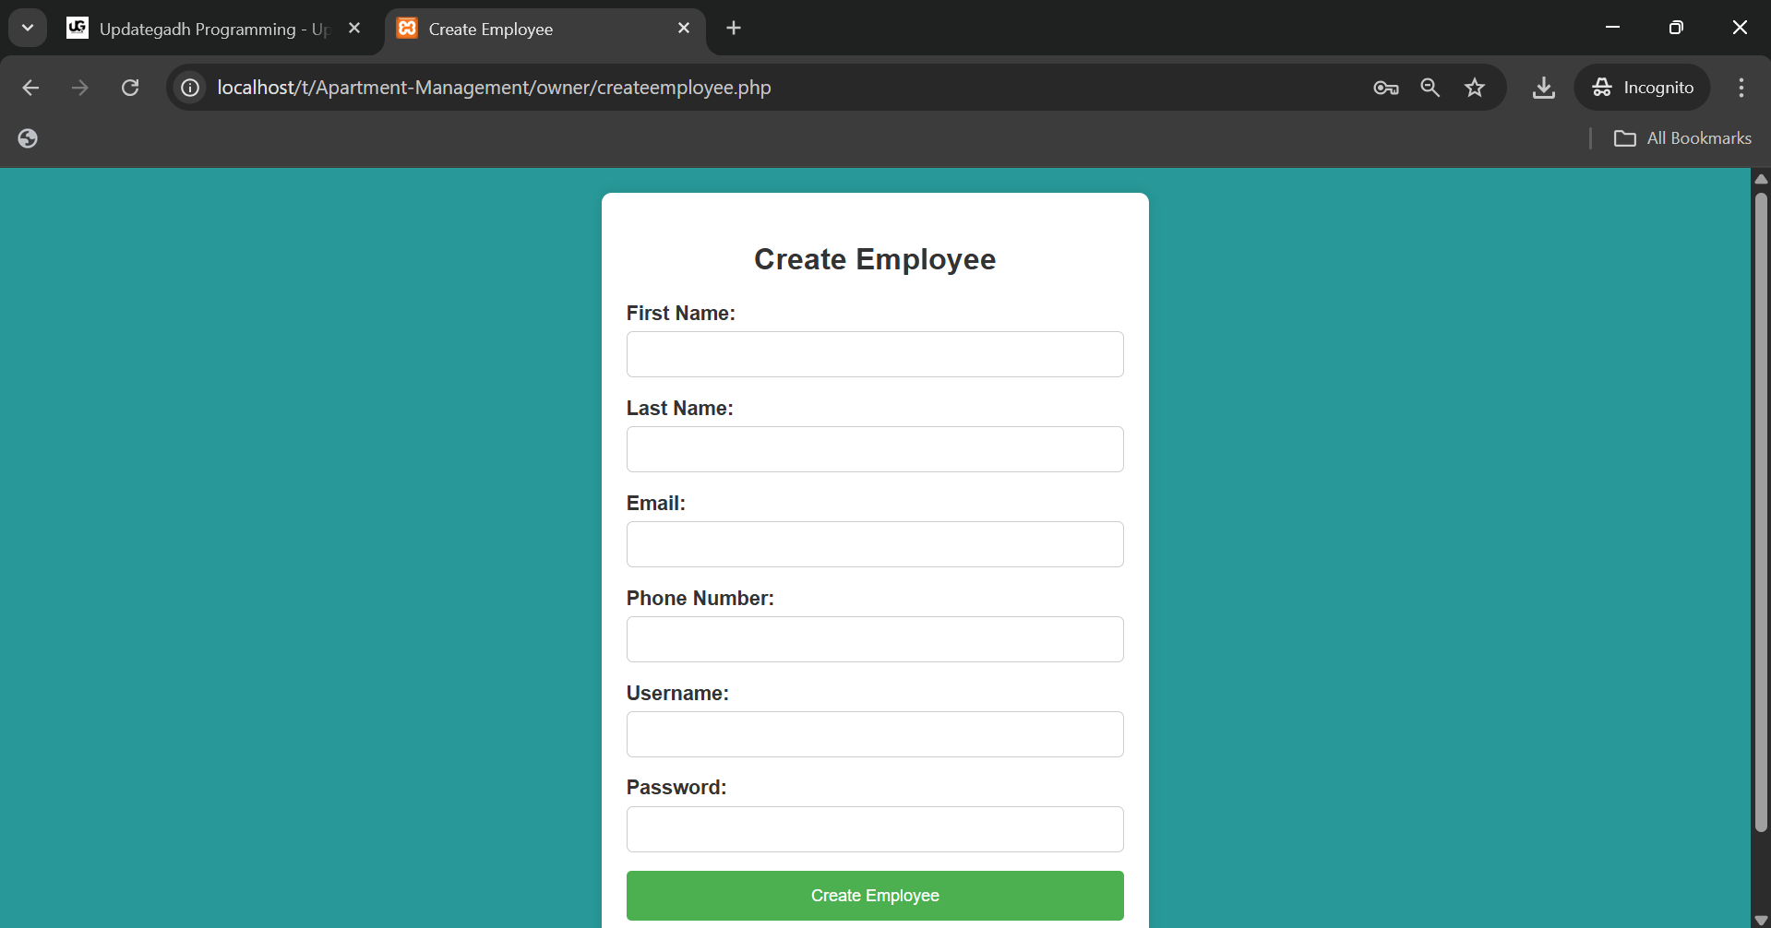The image size is (1771, 928).
Task: Open the downloads icon
Action: pos(1543,88)
